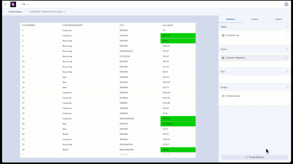
Task: Open Company Logo options menu
Action: click(286, 96)
